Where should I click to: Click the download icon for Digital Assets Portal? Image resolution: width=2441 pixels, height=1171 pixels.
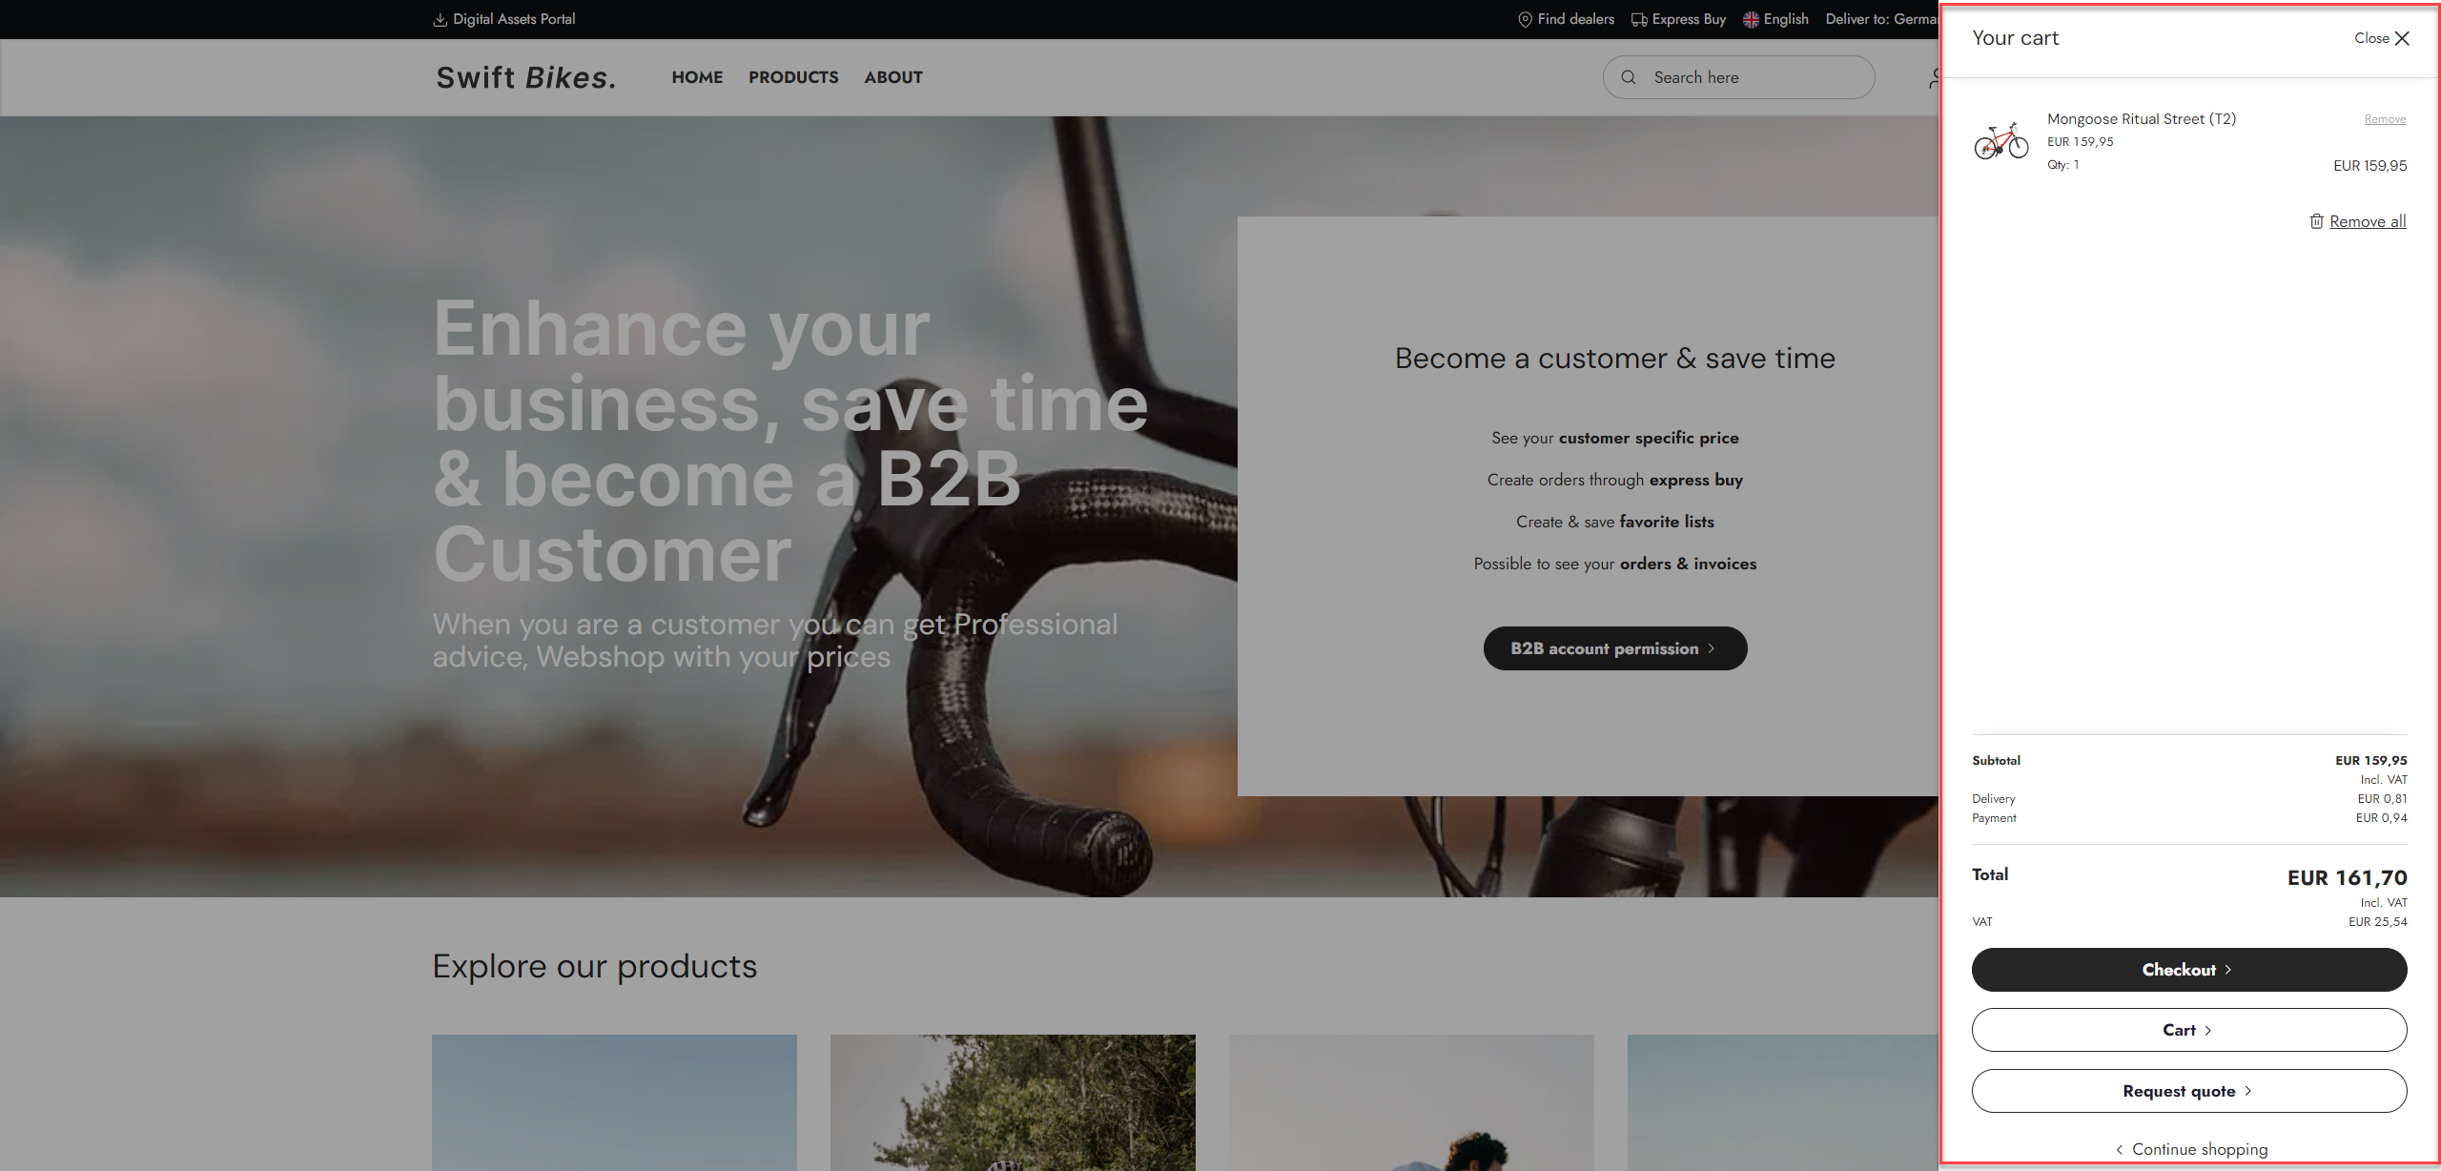coord(440,19)
